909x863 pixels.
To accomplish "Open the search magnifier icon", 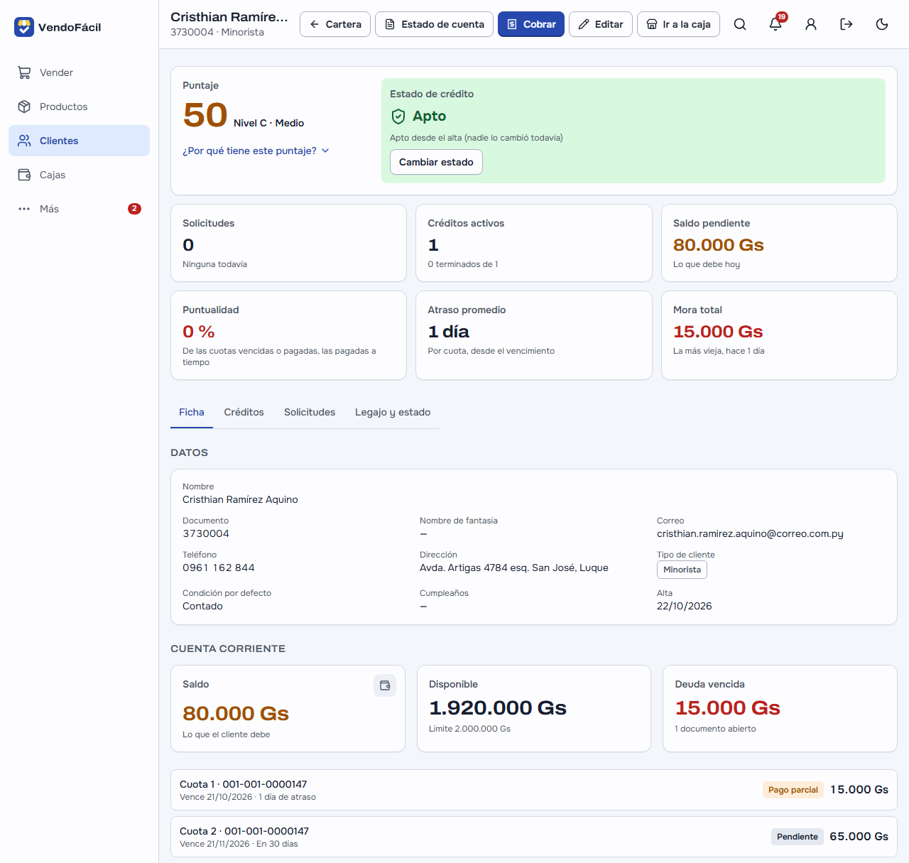I will [740, 24].
